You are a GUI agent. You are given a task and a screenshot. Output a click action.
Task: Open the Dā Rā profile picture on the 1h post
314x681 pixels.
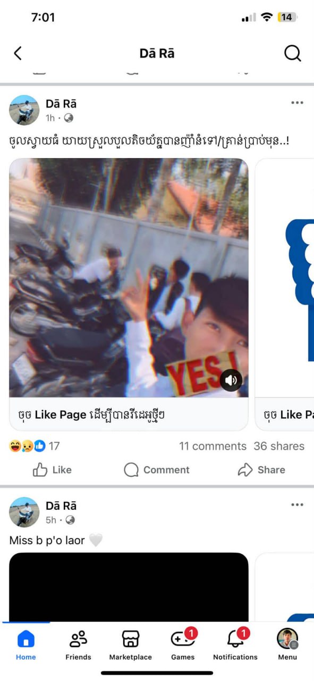click(x=24, y=110)
